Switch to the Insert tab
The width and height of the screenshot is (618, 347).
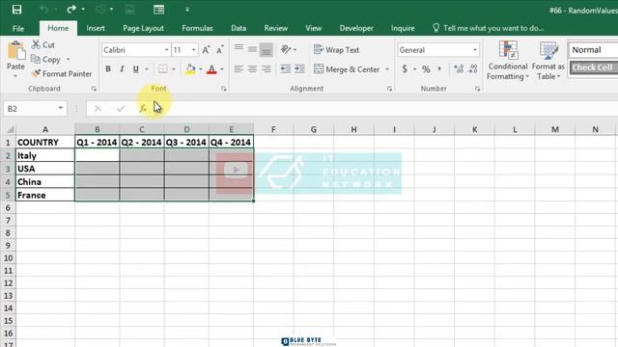point(96,28)
